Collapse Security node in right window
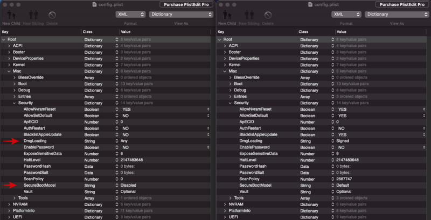This screenshot has height=220, width=431. [x=230, y=103]
